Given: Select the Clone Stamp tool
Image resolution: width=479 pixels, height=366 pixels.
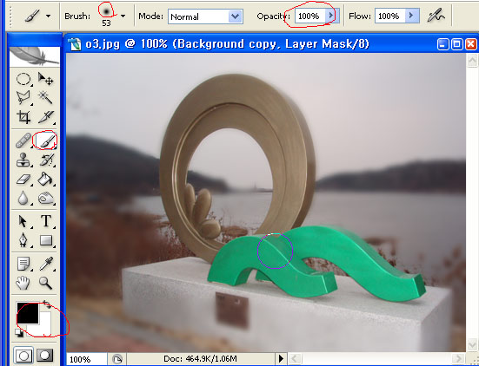Looking at the screenshot, I should [x=23, y=160].
